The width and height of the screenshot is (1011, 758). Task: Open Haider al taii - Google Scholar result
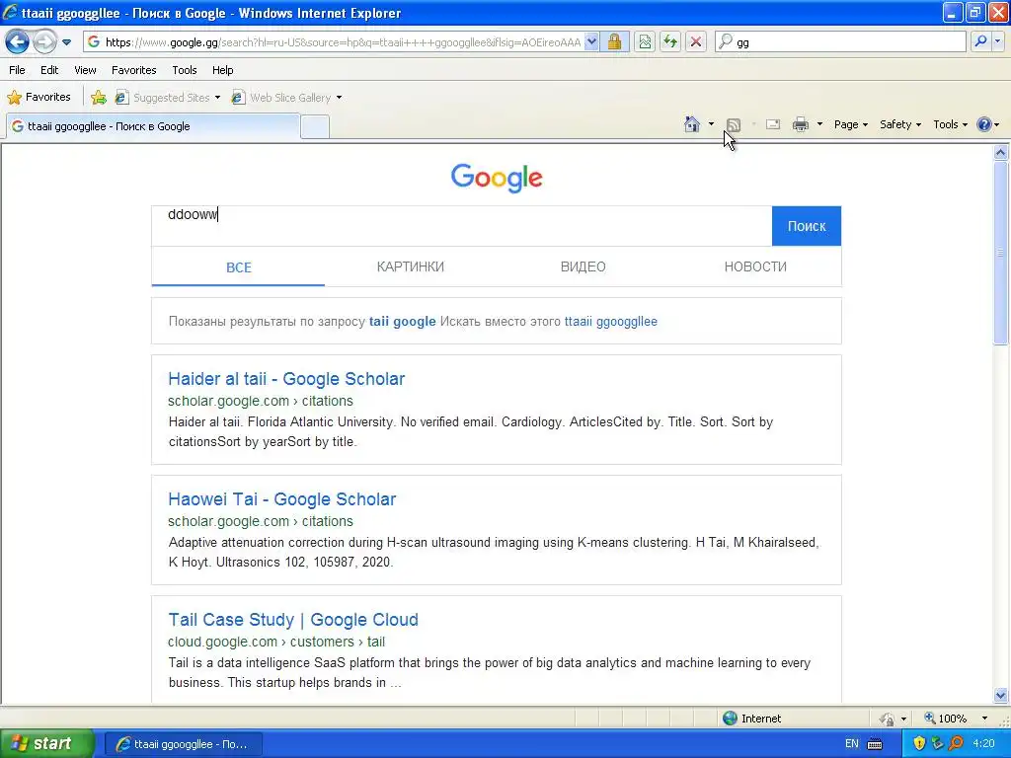tap(286, 378)
